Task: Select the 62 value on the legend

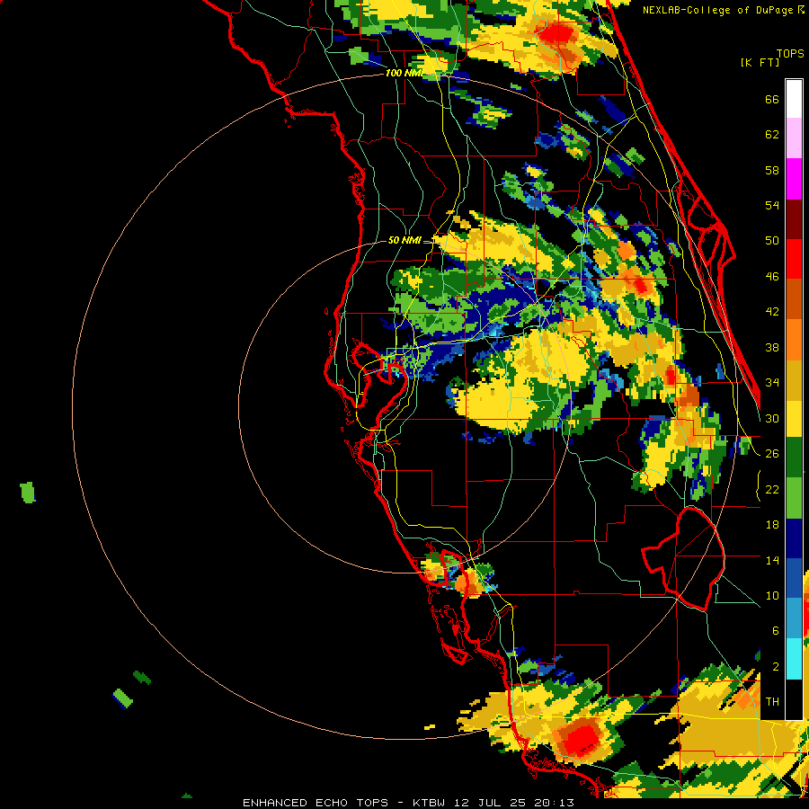Action: [772, 135]
